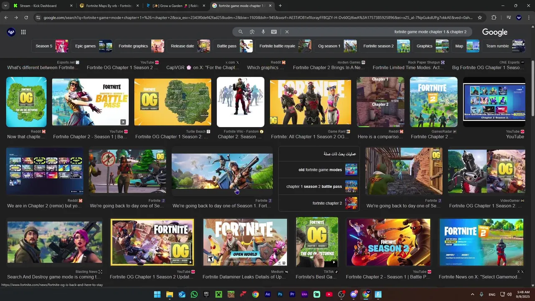This screenshot has height=301, width=535.
Task: Click related search 'fortnite chapter 2'
Action: pyautogui.click(x=319, y=203)
